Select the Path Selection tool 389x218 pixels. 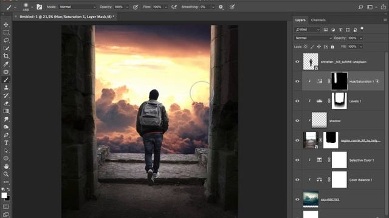click(6, 151)
